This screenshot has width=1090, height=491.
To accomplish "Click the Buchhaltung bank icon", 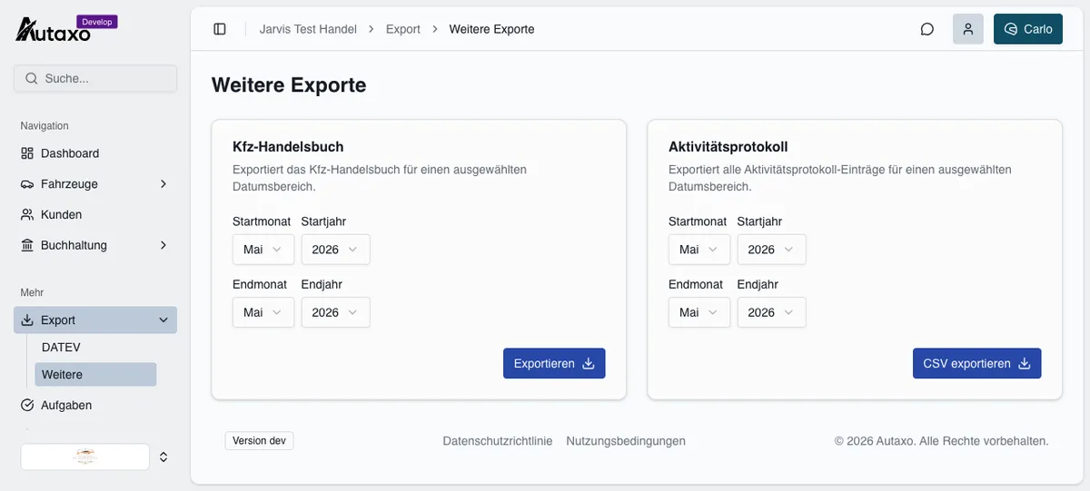I will click(x=27, y=245).
